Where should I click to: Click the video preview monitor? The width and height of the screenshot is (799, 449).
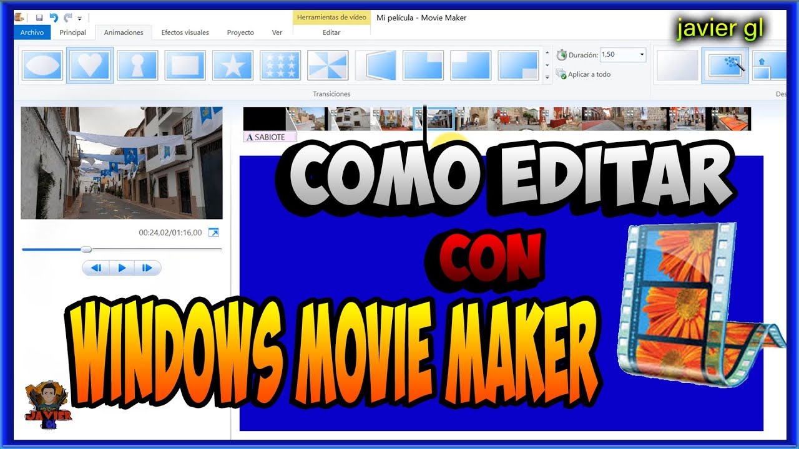122,163
